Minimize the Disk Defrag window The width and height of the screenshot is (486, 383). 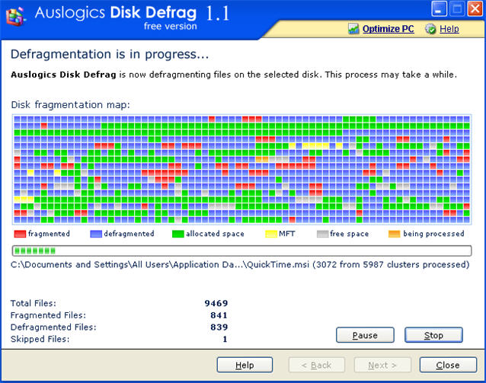439,8
